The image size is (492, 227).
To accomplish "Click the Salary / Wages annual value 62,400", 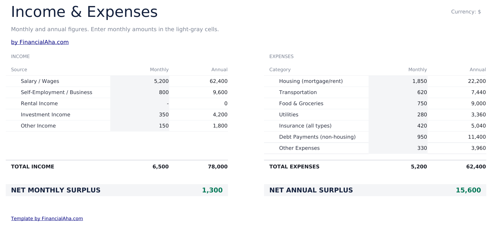I will [x=219, y=81].
